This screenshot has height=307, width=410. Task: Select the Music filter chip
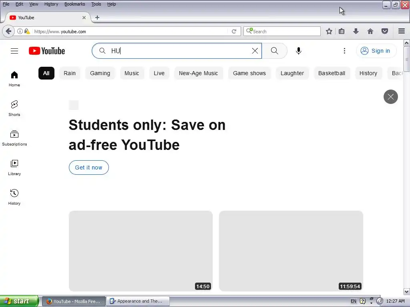point(132,74)
